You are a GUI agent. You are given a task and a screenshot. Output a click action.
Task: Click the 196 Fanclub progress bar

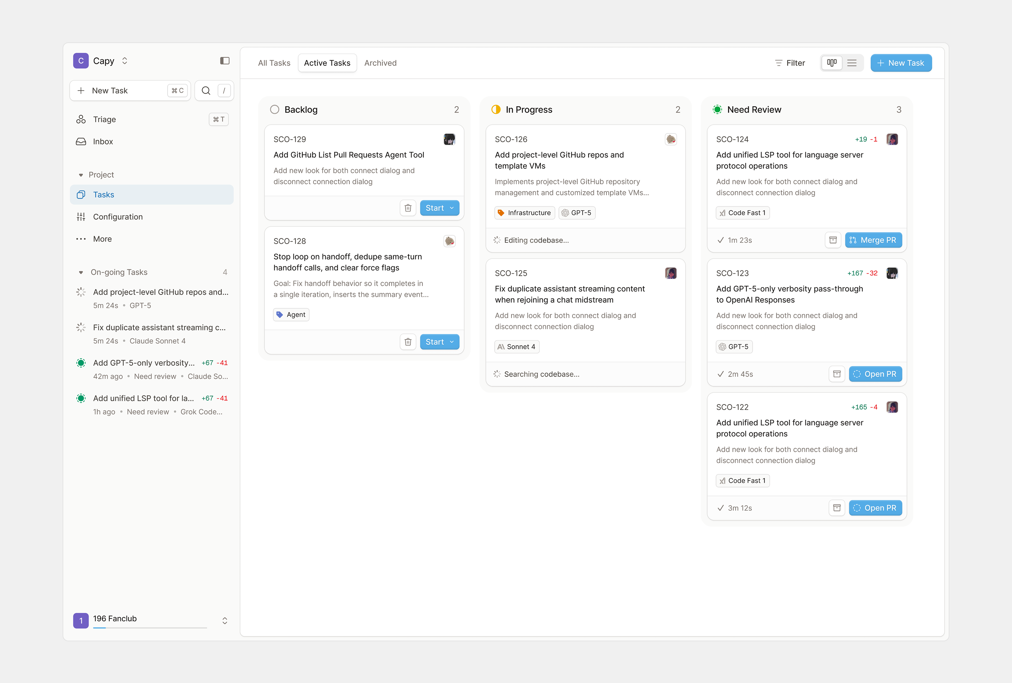[x=150, y=628]
